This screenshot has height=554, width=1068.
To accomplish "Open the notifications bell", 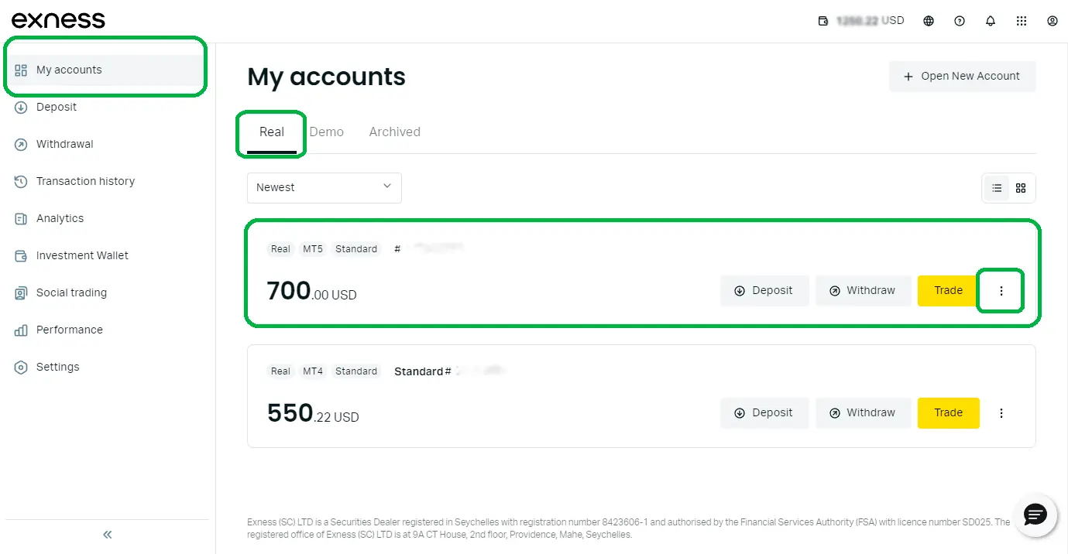I will click(991, 21).
